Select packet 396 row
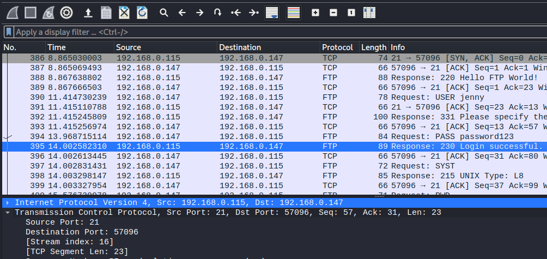This screenshot has width=547, height=259. [275, 156]
